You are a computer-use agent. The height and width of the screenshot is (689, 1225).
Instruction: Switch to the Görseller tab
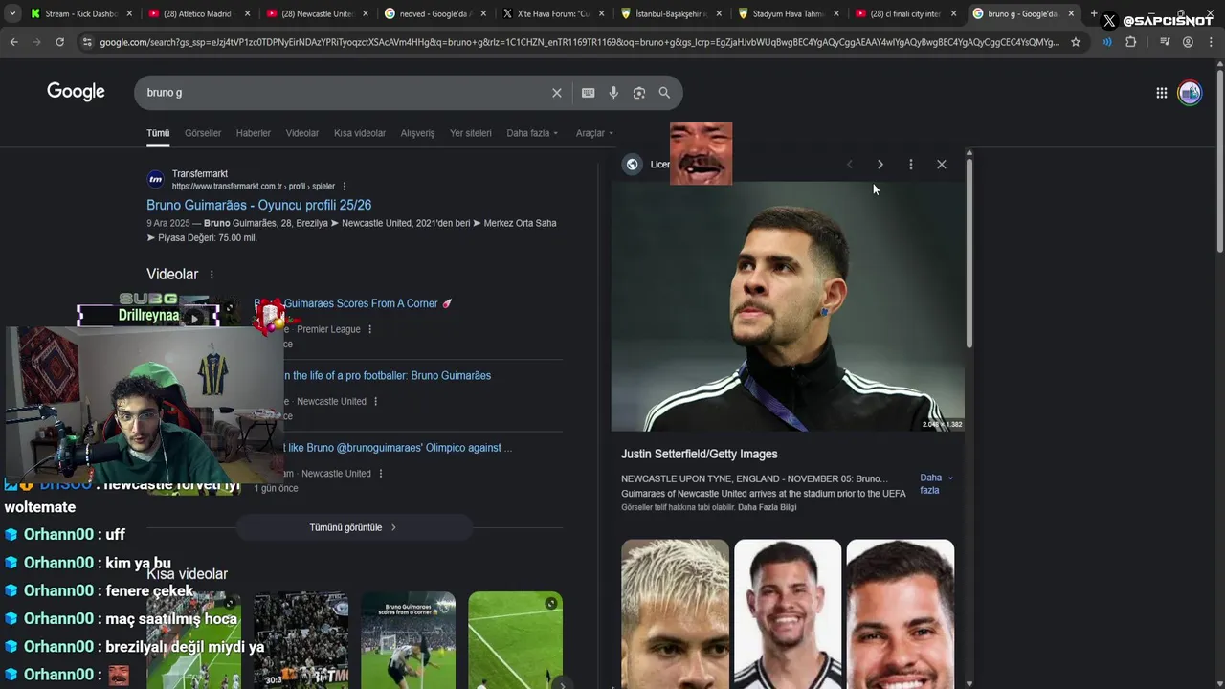(x=203, y=133)
